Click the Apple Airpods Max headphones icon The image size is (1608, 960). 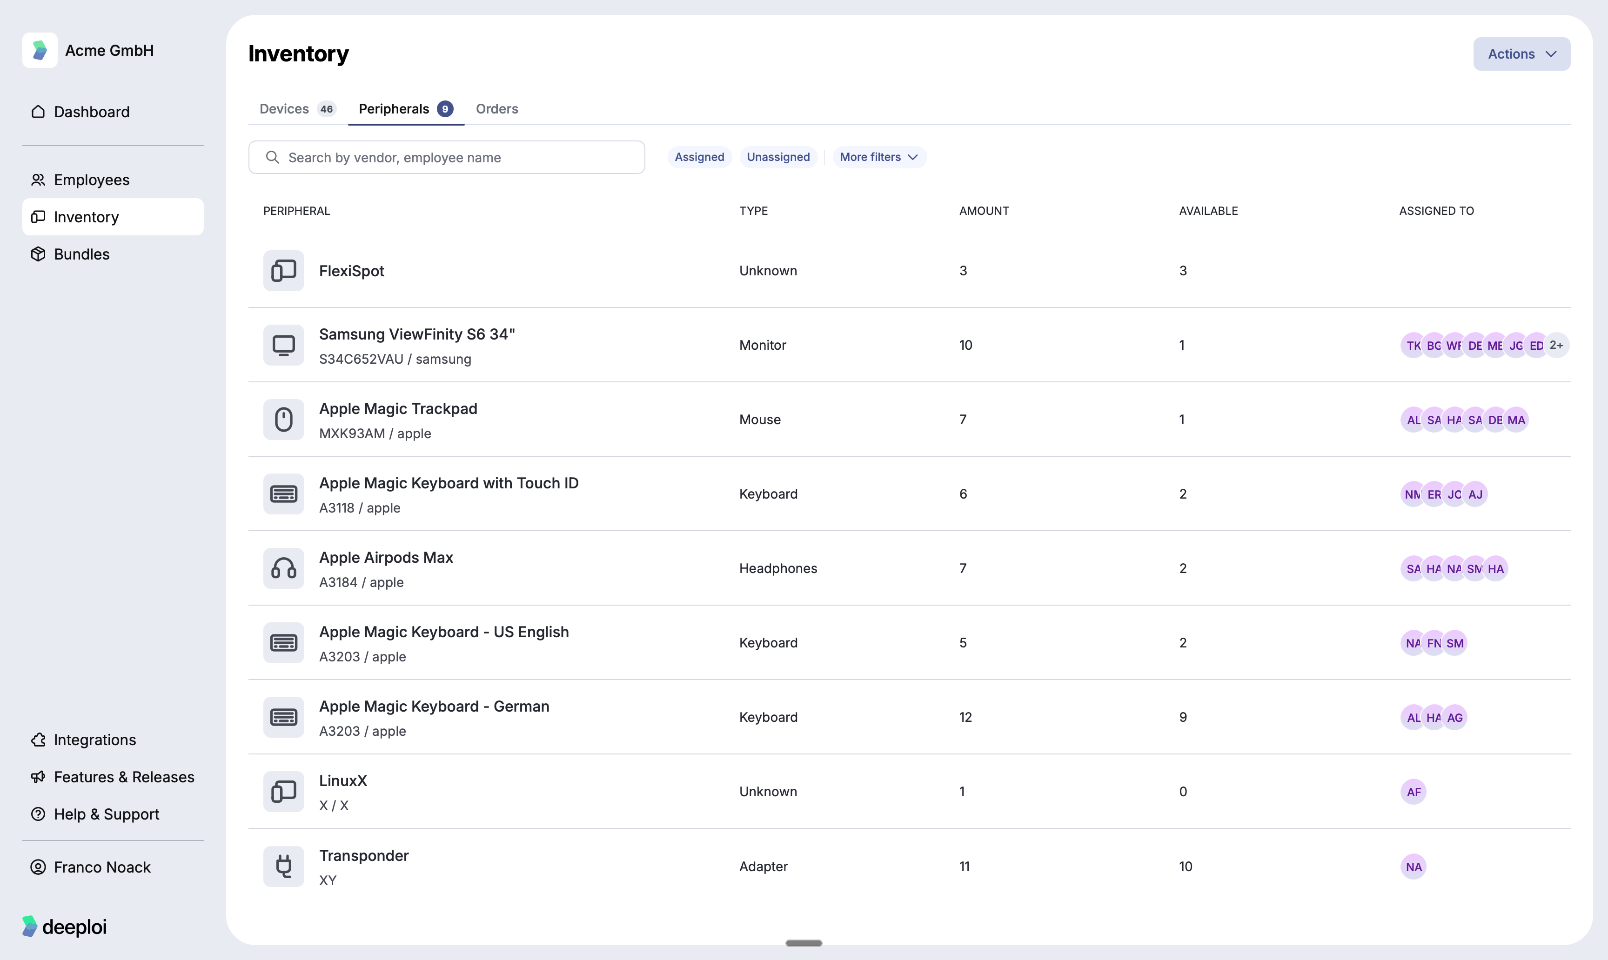[283, 569]
